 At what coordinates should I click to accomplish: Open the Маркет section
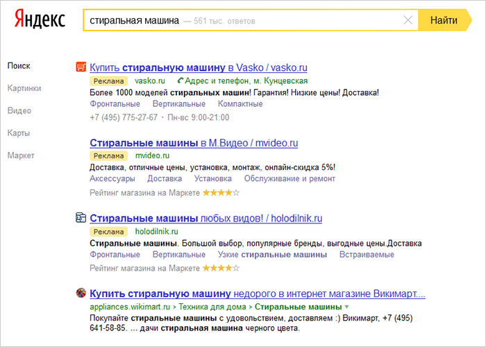pyautogui.click(x=21, y=155)
